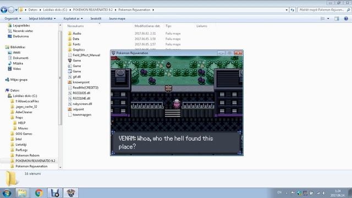The width and height of the screenshot is (352, 198).
Task: Select the townmapgen file icon
Action: point(70,115)
